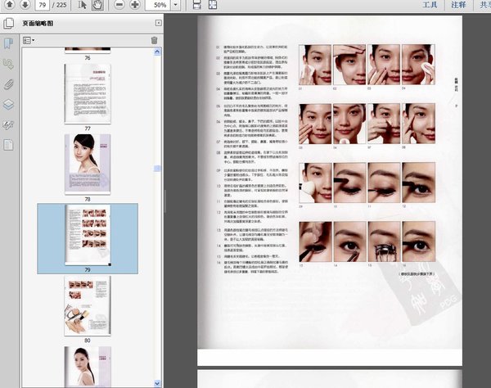
Task: Open the Signatures panel in sidebar
Action: (x=8, y=124)
